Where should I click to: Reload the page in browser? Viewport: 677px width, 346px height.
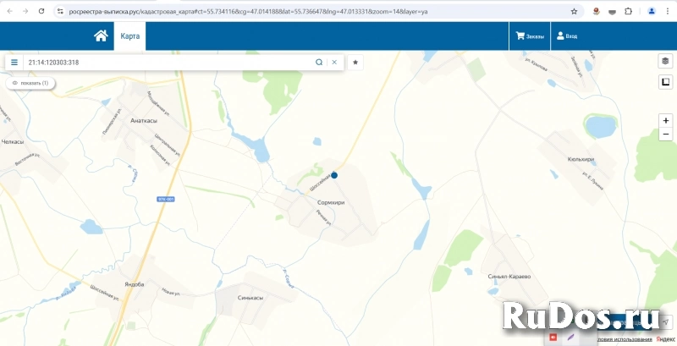40,11
